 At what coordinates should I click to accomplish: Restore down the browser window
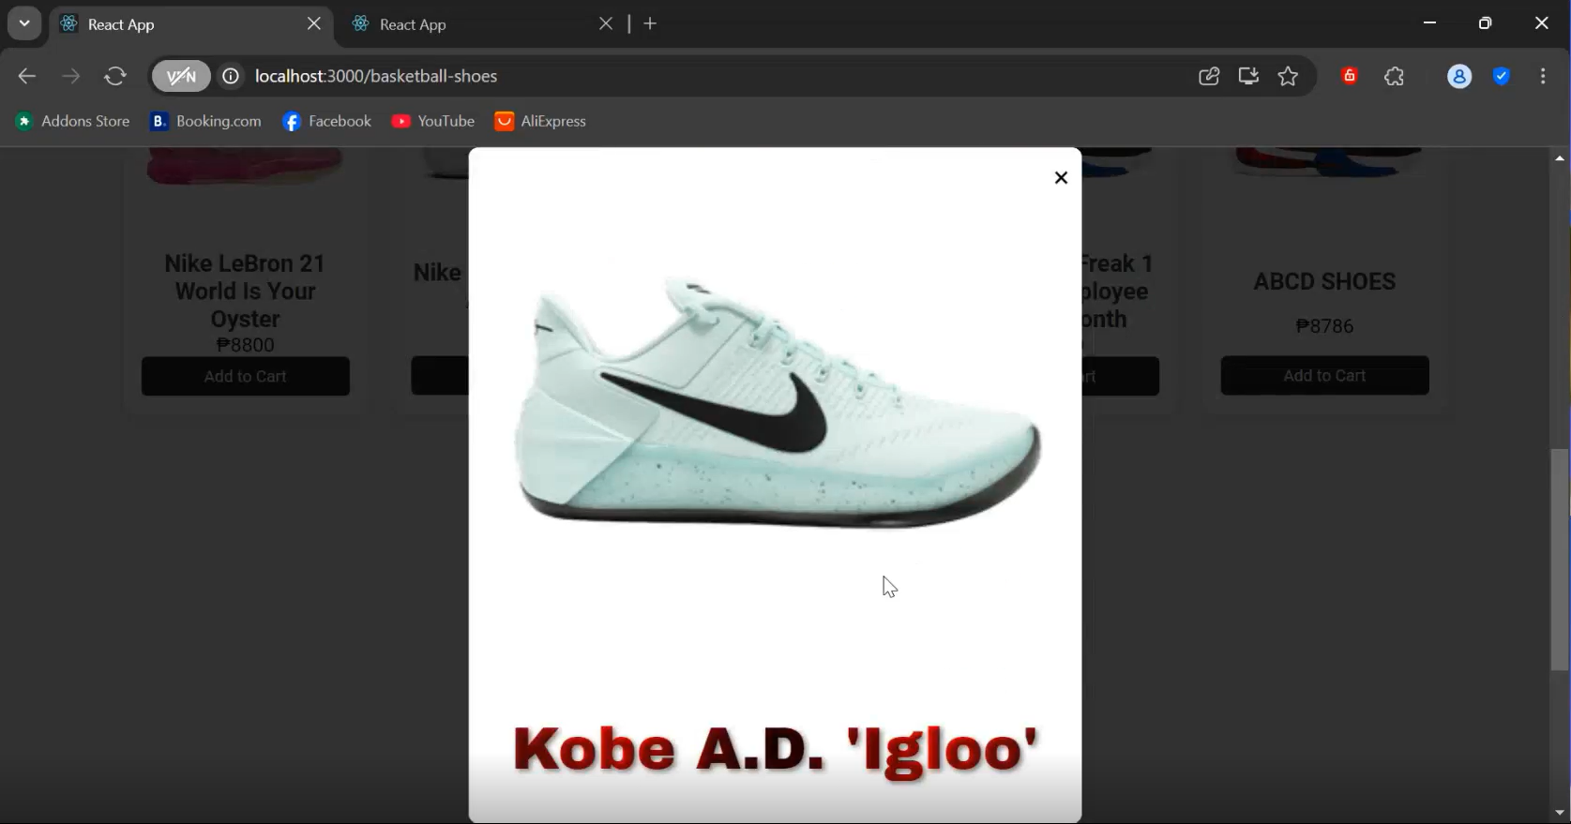click(x=1485, y=23)
